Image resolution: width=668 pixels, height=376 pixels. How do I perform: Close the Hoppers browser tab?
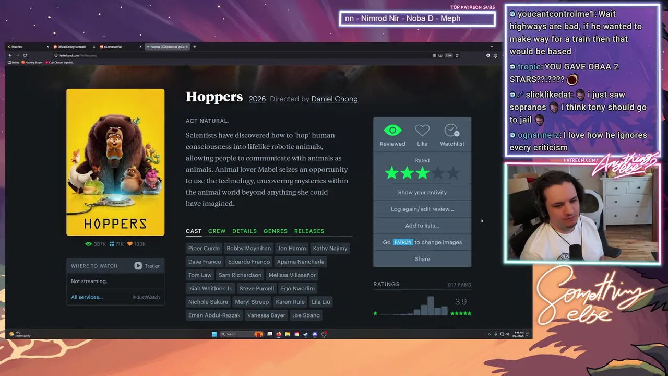click(x=187, y=47)
